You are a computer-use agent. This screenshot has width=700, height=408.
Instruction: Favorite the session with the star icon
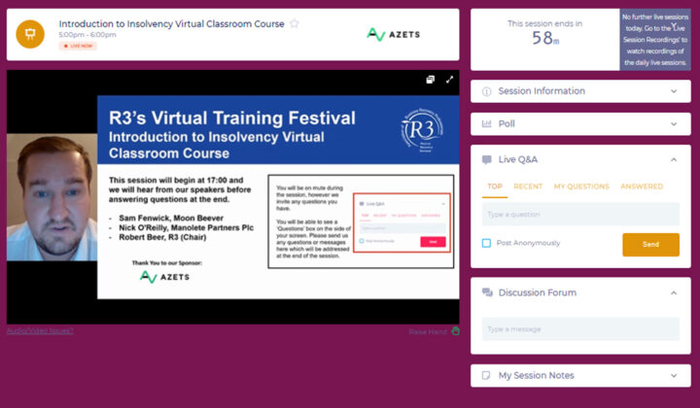(x=295, y=23)
